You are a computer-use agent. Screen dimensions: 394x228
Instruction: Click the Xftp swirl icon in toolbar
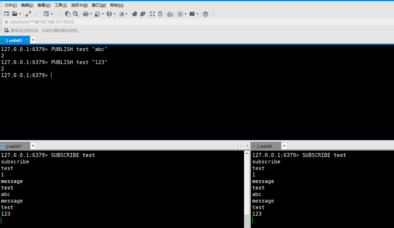[134, 14]
